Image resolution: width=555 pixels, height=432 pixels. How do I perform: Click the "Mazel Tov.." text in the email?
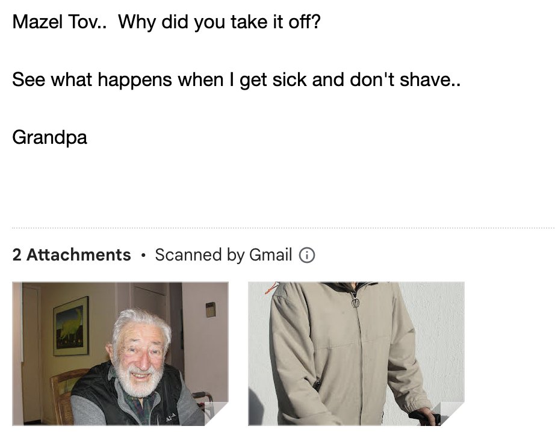[x=59, y=22]
